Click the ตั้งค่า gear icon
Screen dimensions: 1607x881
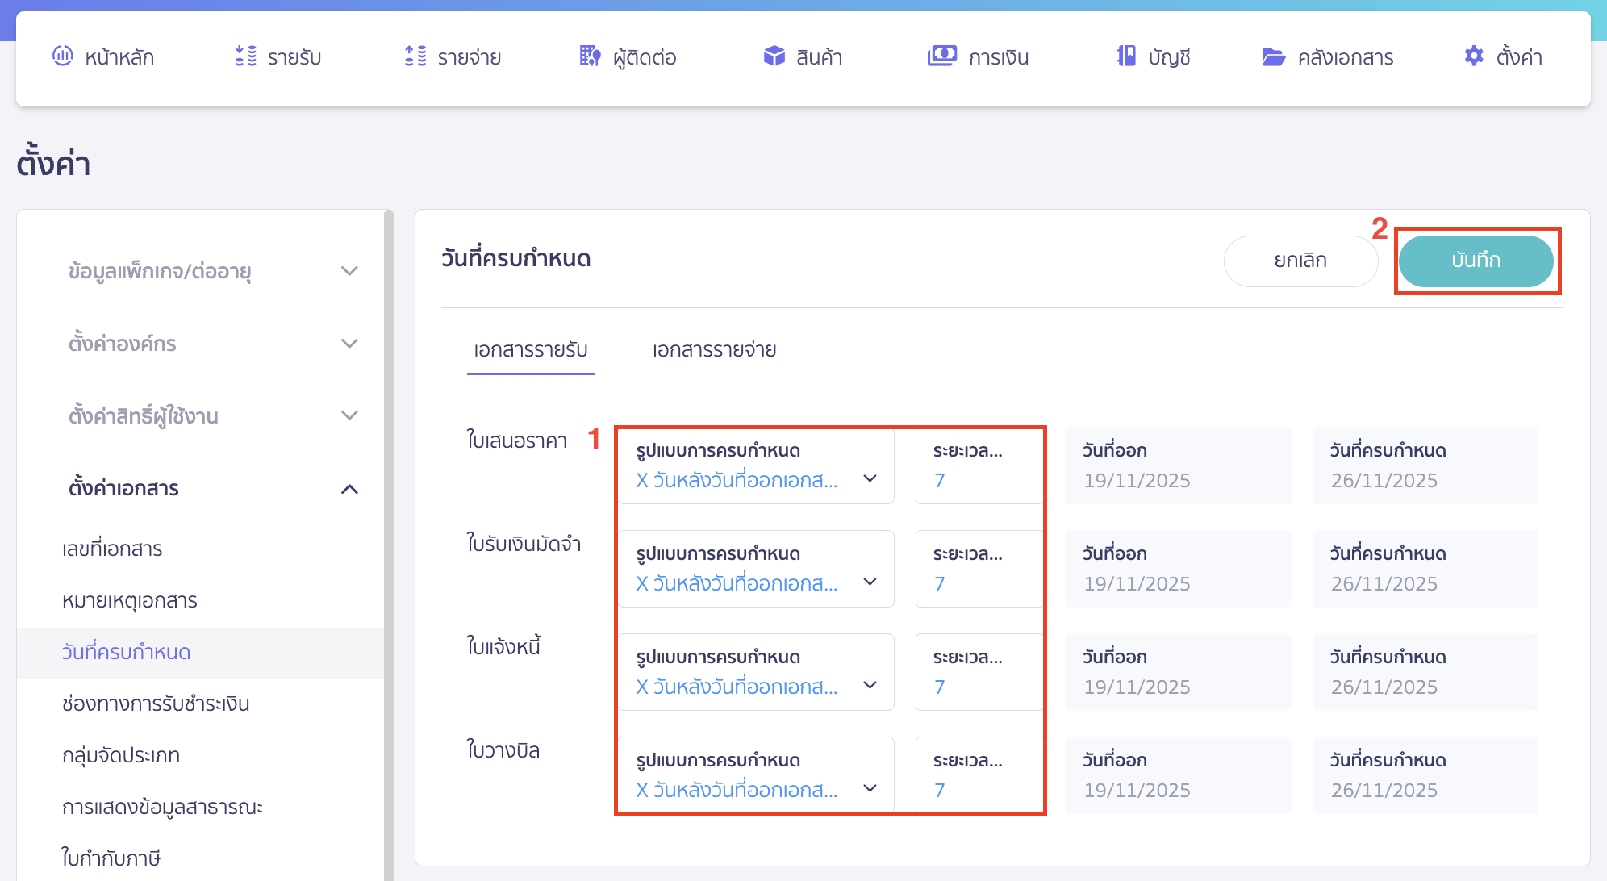[x=1473, y=56]
